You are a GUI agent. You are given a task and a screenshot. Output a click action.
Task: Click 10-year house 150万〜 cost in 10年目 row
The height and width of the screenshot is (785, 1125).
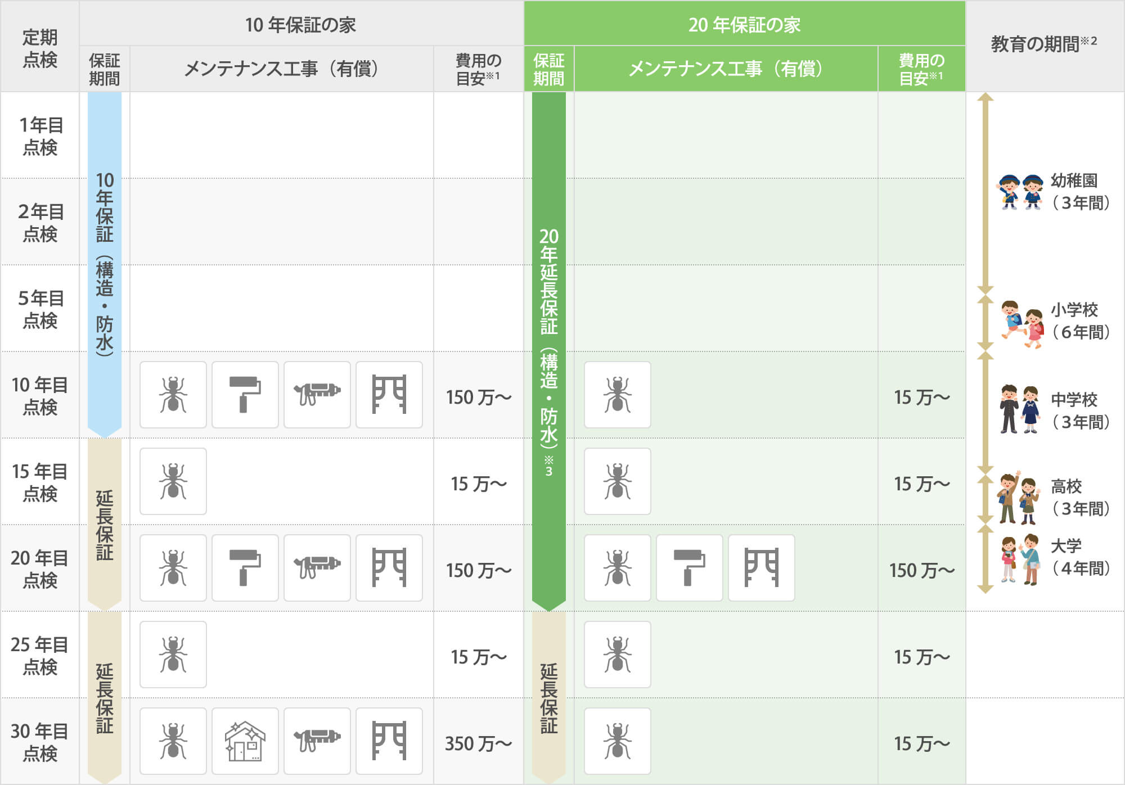[x=479, y=397]
